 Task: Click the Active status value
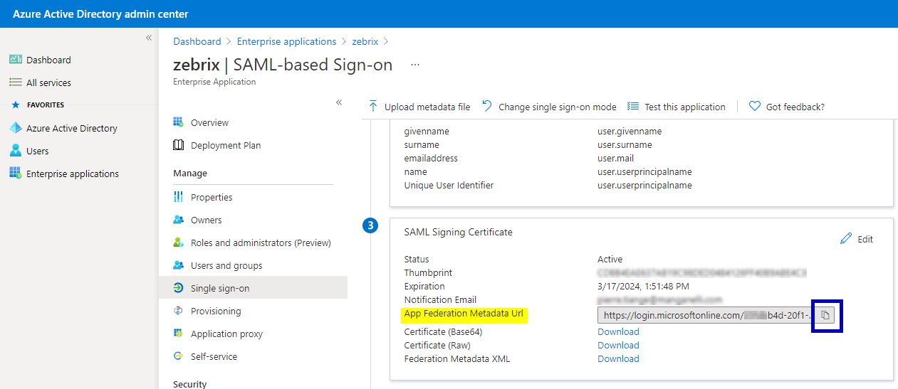(x=610, y=259)
